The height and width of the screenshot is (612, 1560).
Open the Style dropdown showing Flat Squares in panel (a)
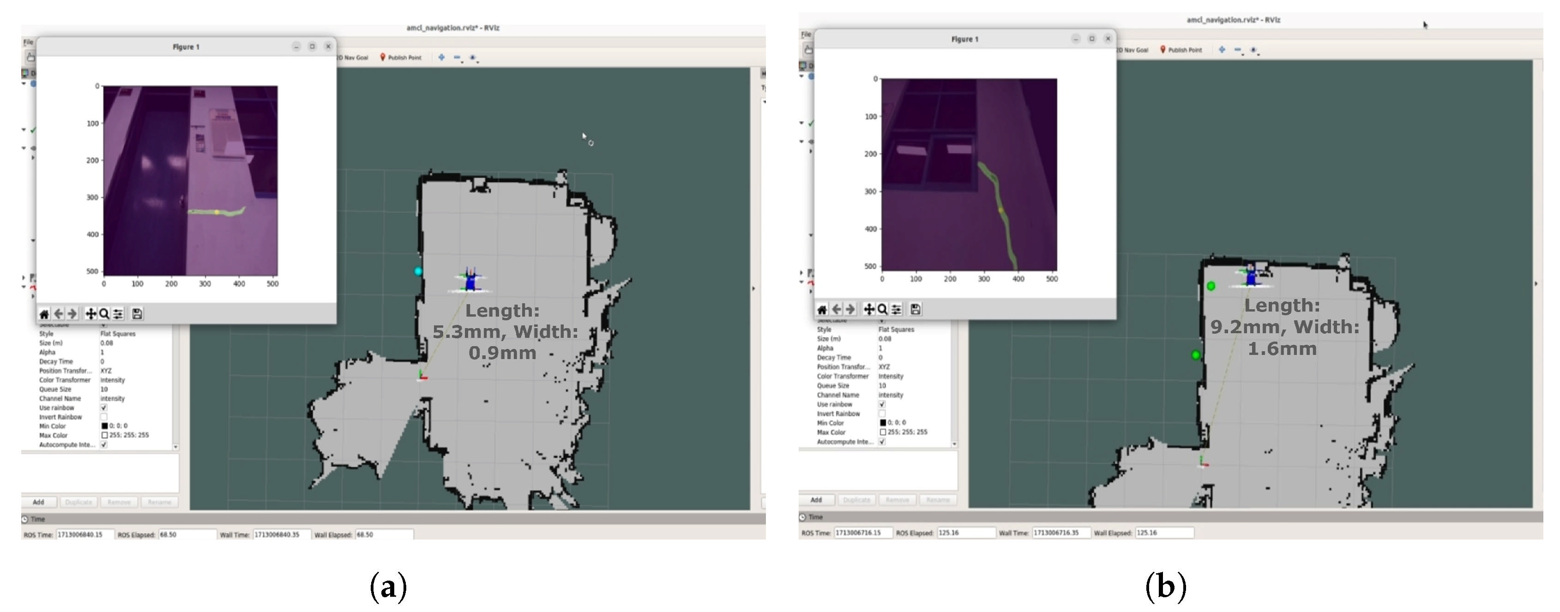118,334
